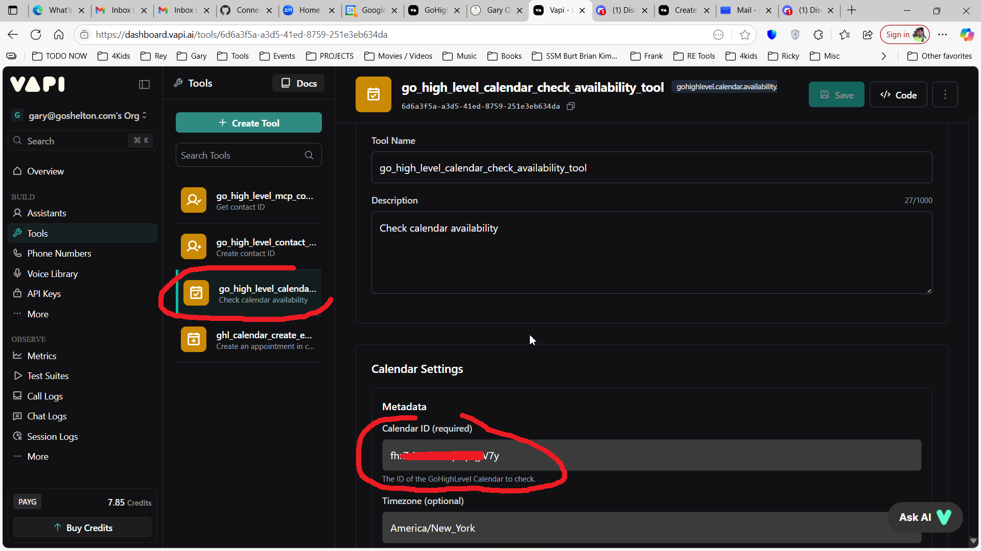The height and width of the screenshot is (551, 981).
Task: Open Voice Library page
Action: (82, 274)
